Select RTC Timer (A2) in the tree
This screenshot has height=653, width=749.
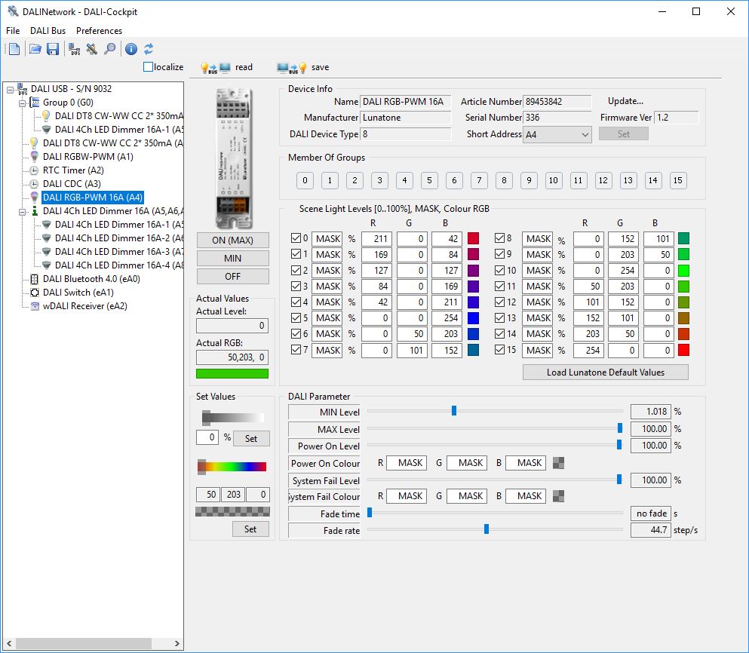coord(73,170)
